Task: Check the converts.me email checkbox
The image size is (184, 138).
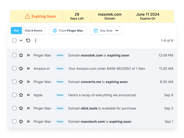Action: (x=14, y=82)
